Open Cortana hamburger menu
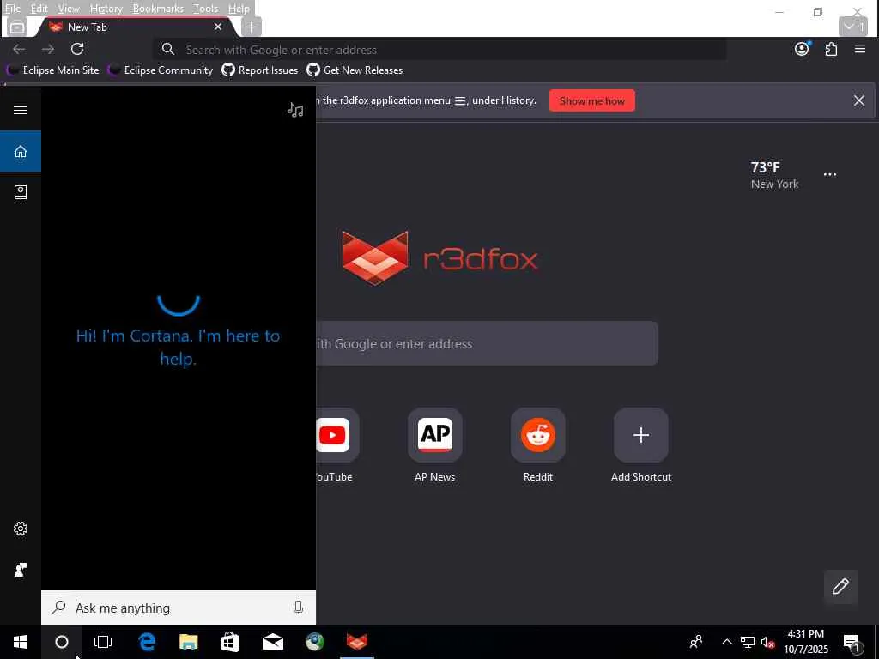 pyautogui.click(x=21, y=110)
